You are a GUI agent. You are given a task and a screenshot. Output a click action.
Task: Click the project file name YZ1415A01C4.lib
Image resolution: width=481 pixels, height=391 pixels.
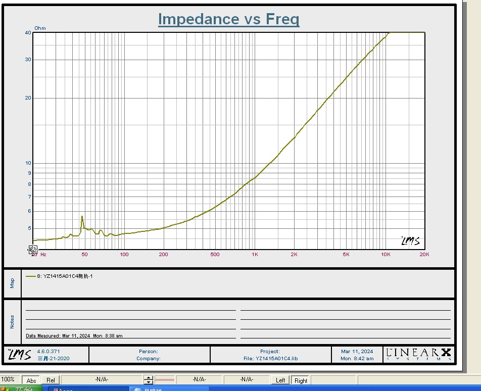click(270, 359)
